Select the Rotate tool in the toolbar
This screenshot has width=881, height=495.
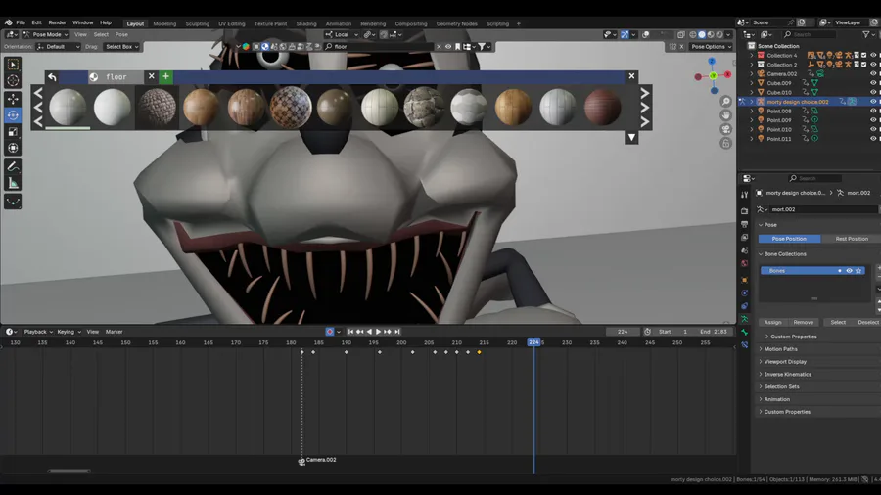tap(13, 115)
